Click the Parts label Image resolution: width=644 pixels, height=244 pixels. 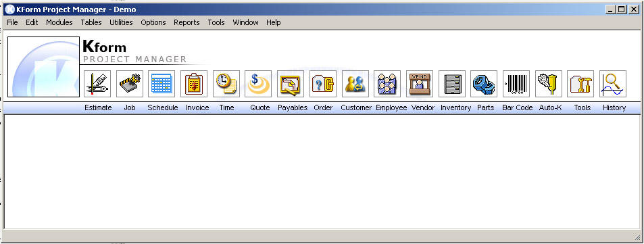click(x=485, y=107)
